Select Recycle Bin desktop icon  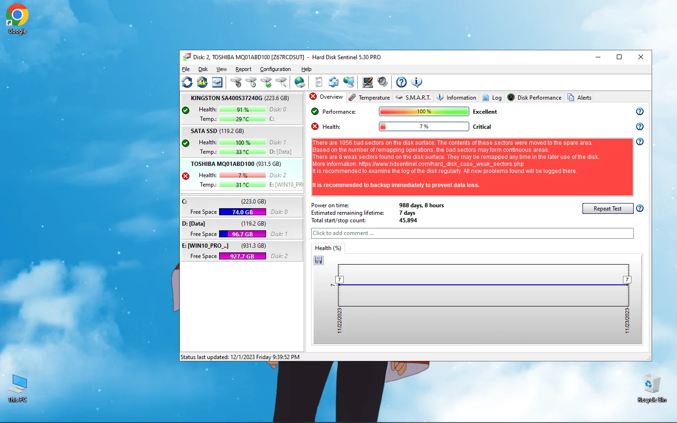pos(652,388)
